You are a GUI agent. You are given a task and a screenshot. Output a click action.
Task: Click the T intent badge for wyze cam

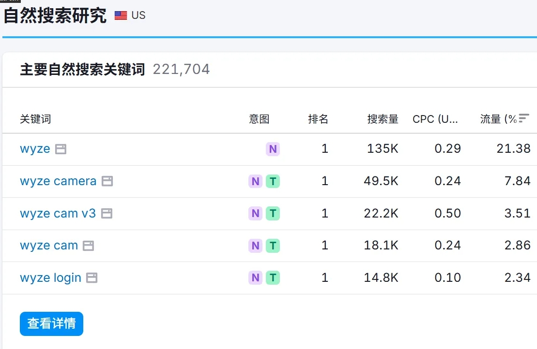(x=273, y=246)
